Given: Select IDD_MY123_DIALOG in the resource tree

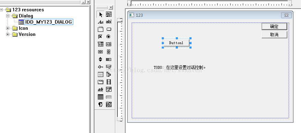Looking at the screenshot, I should (x=48, y=22).
